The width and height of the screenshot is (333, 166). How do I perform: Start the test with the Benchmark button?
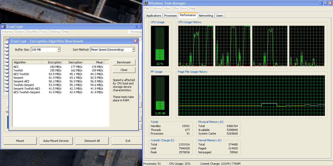coord(124,62)
